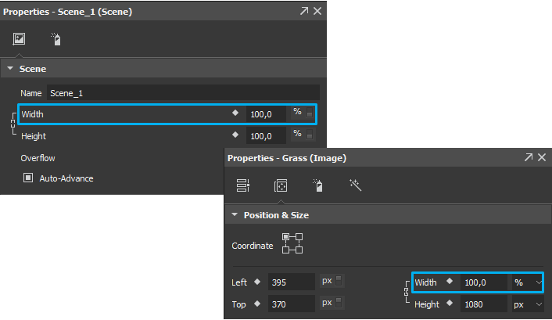Collapse the Scene section
Image resolution: width=552 pixels, height=320 pixels.
coord(10,68)
